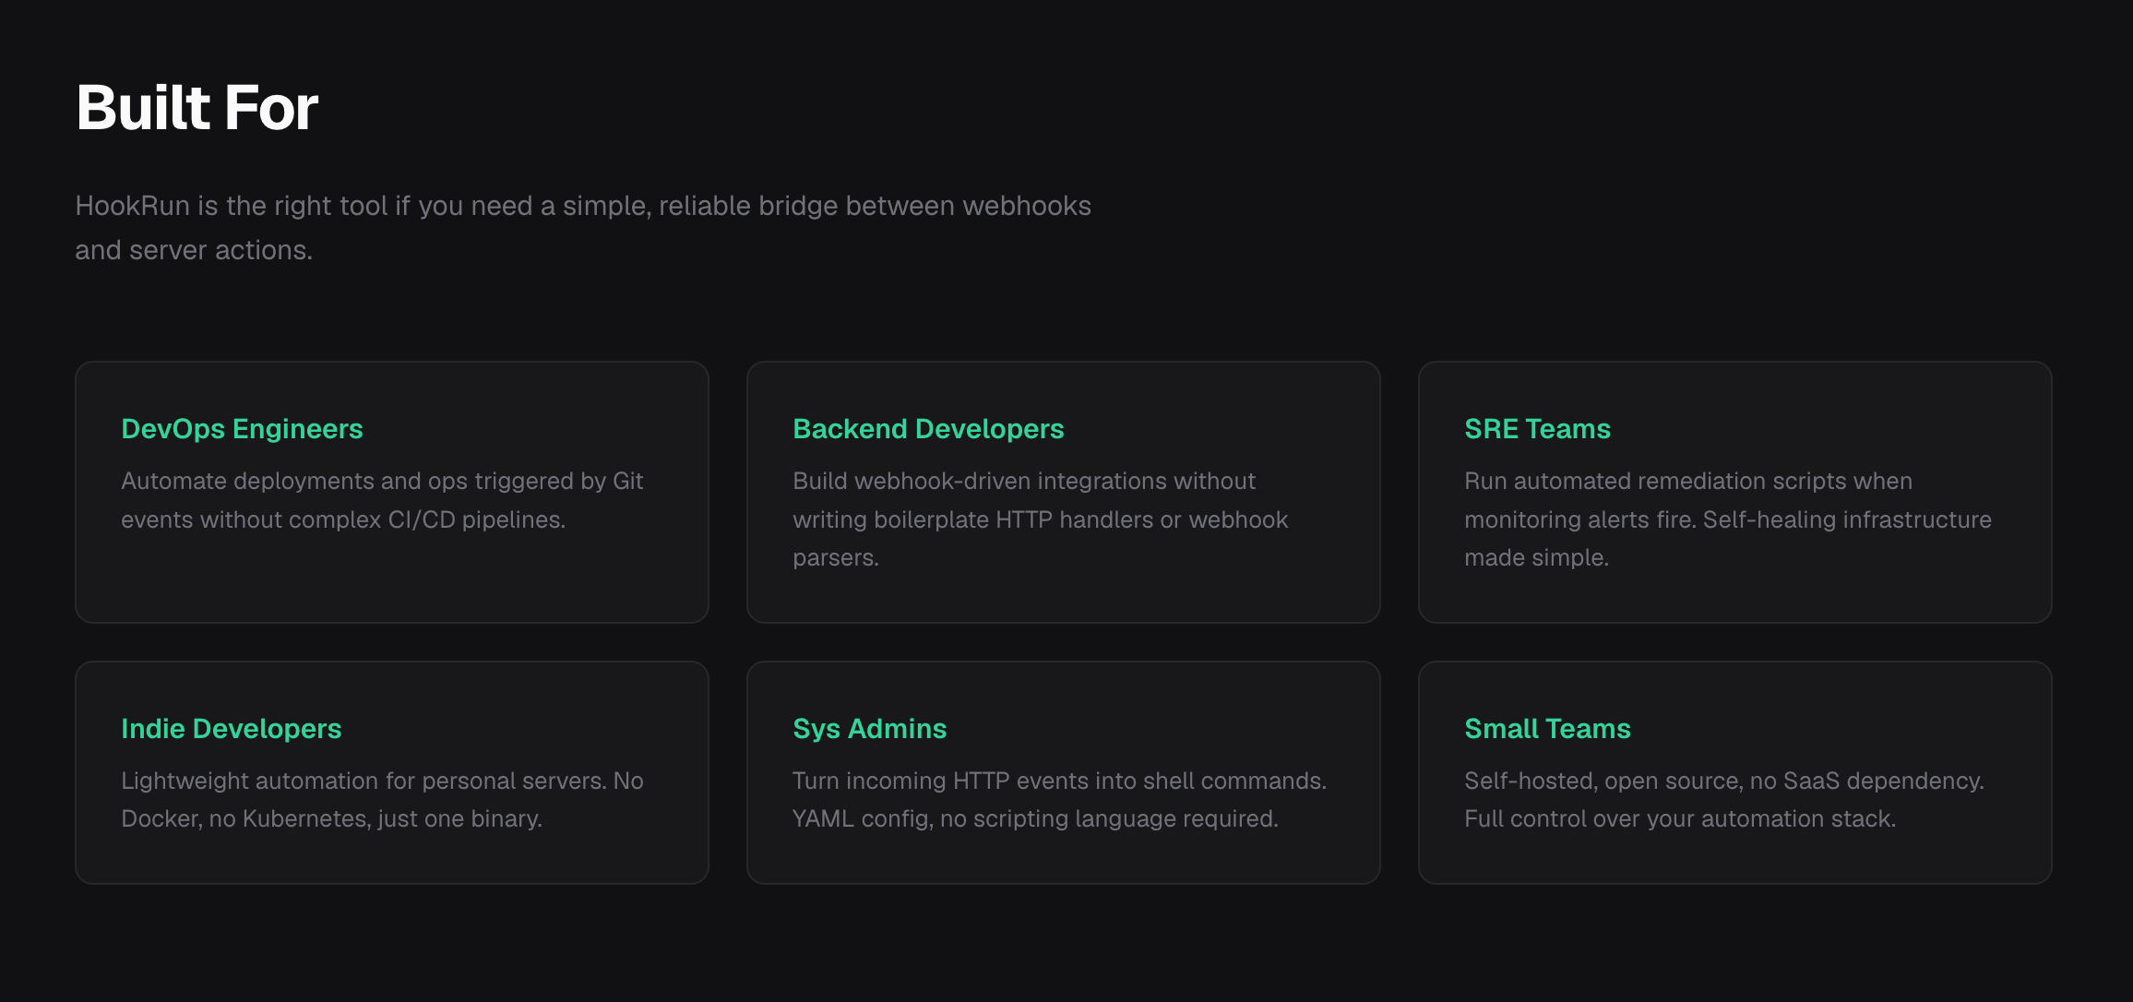Open the Sys Admins card
This screenshot has height=1002, width=2133.
click(1064, 772)
